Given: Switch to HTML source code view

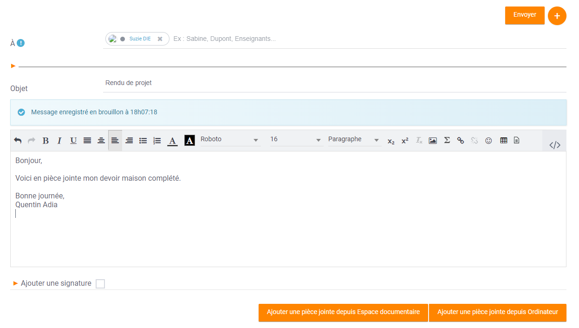Looking at the screenshot, I should pyautogui.click(x=554, y=145).
